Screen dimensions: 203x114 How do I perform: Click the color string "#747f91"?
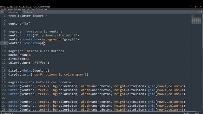(39, 63)
